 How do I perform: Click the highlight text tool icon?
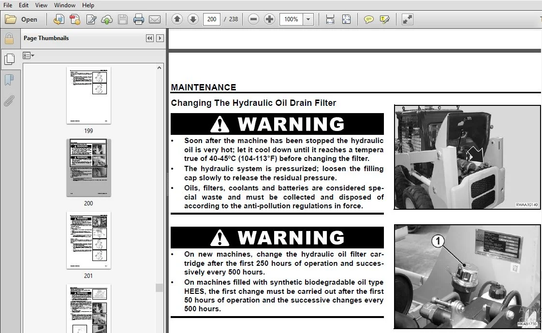pos(385,19)
